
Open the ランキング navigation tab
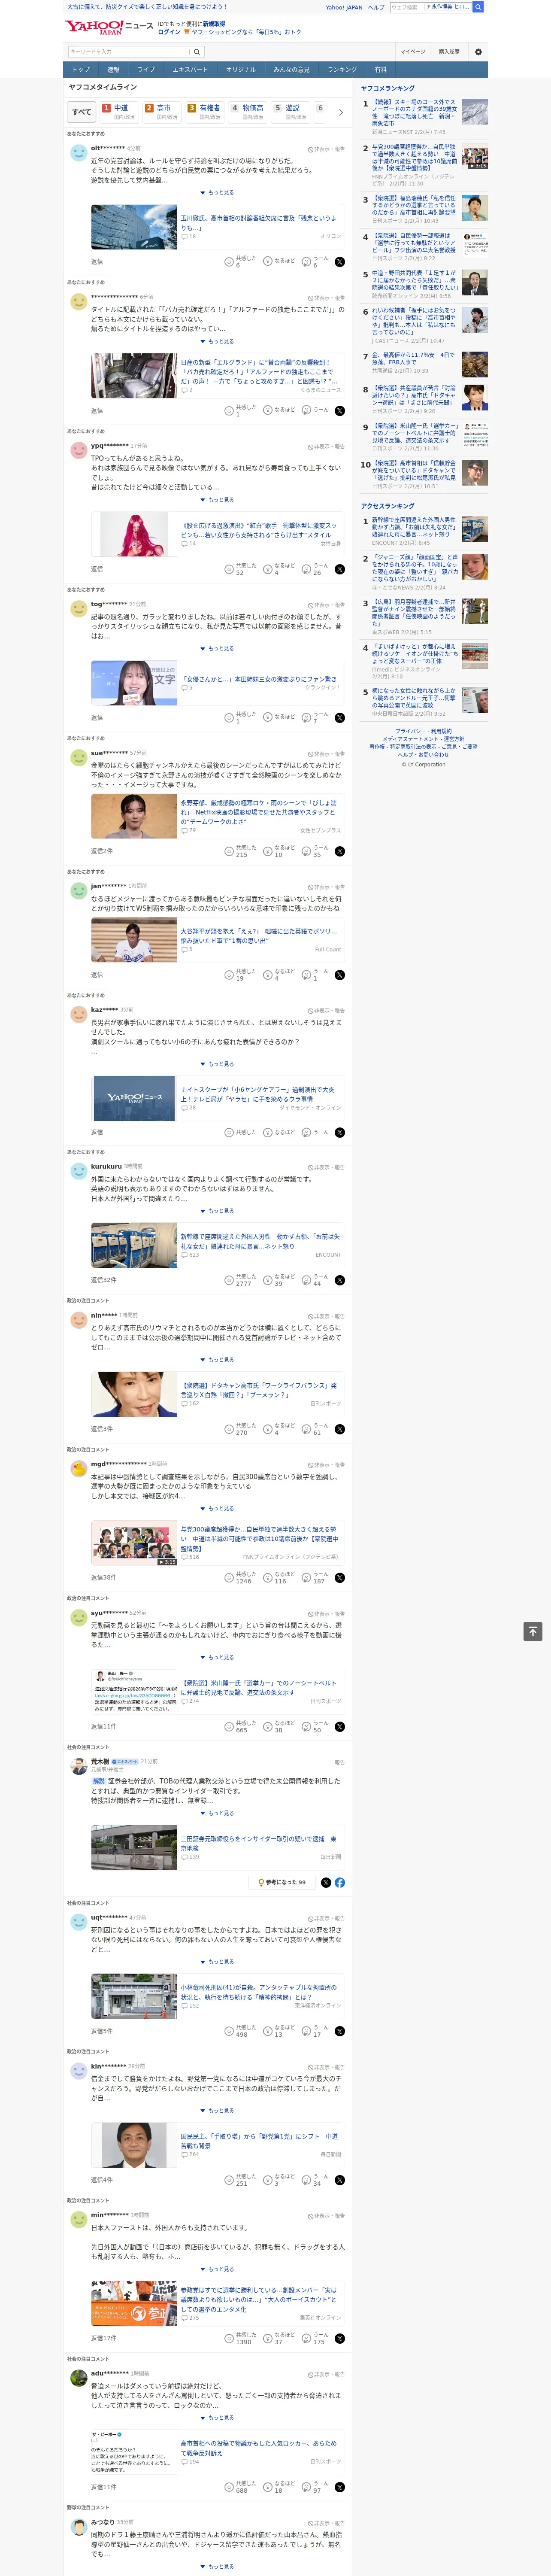[x=342, y=70]
